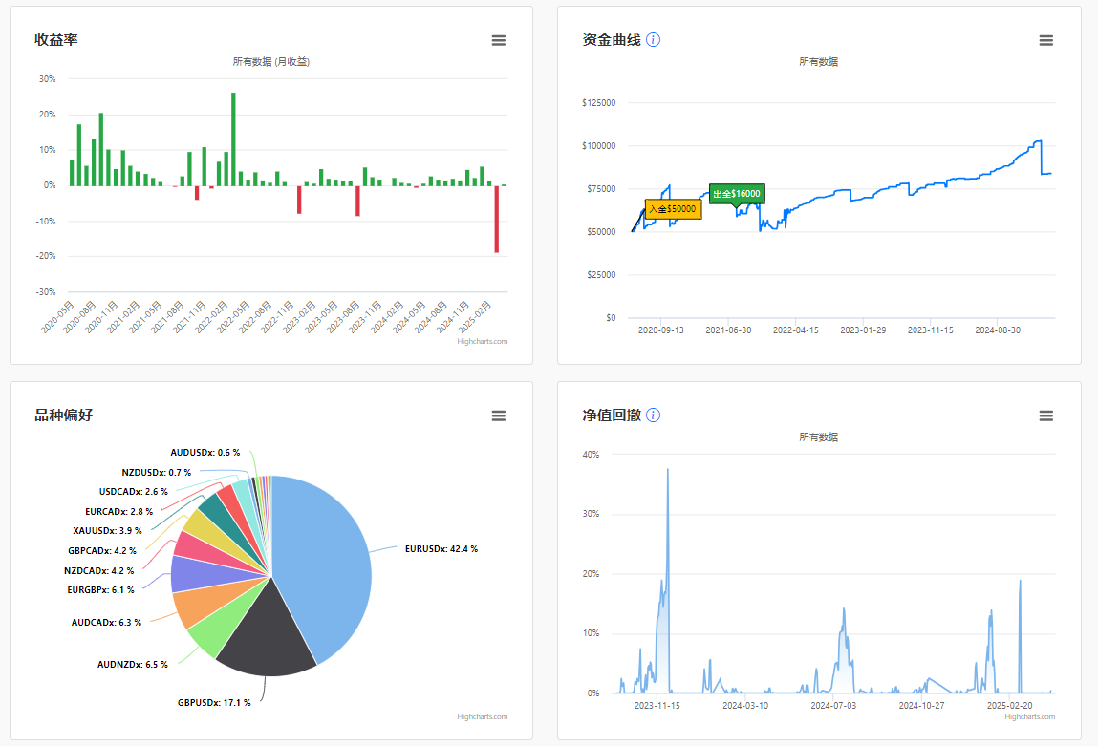Click the 2022-04-15 axis date label
Image resolution: width=1098 pixels, height=746 pixels.
click(795, 330)
